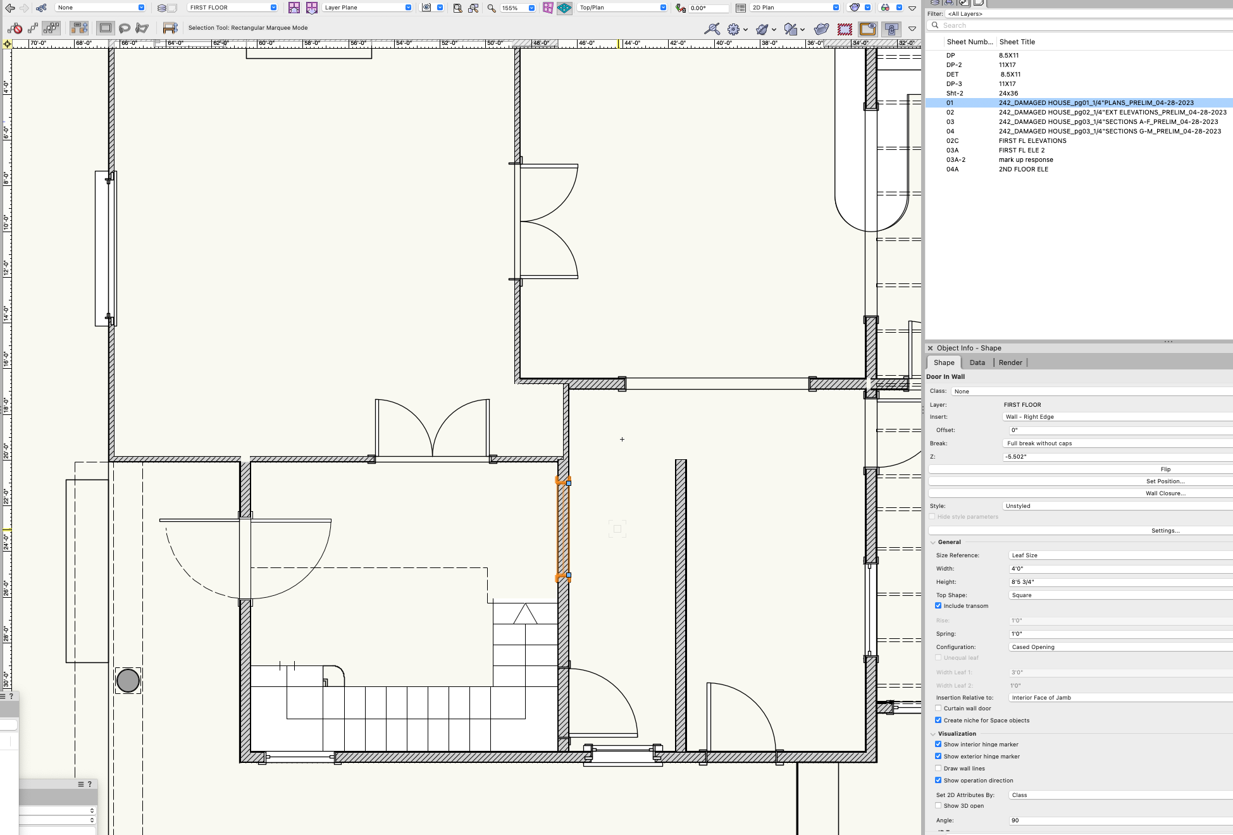Uncheck Include transom checkbox
The image size is (1233, 835).
(x=938, y=606)
